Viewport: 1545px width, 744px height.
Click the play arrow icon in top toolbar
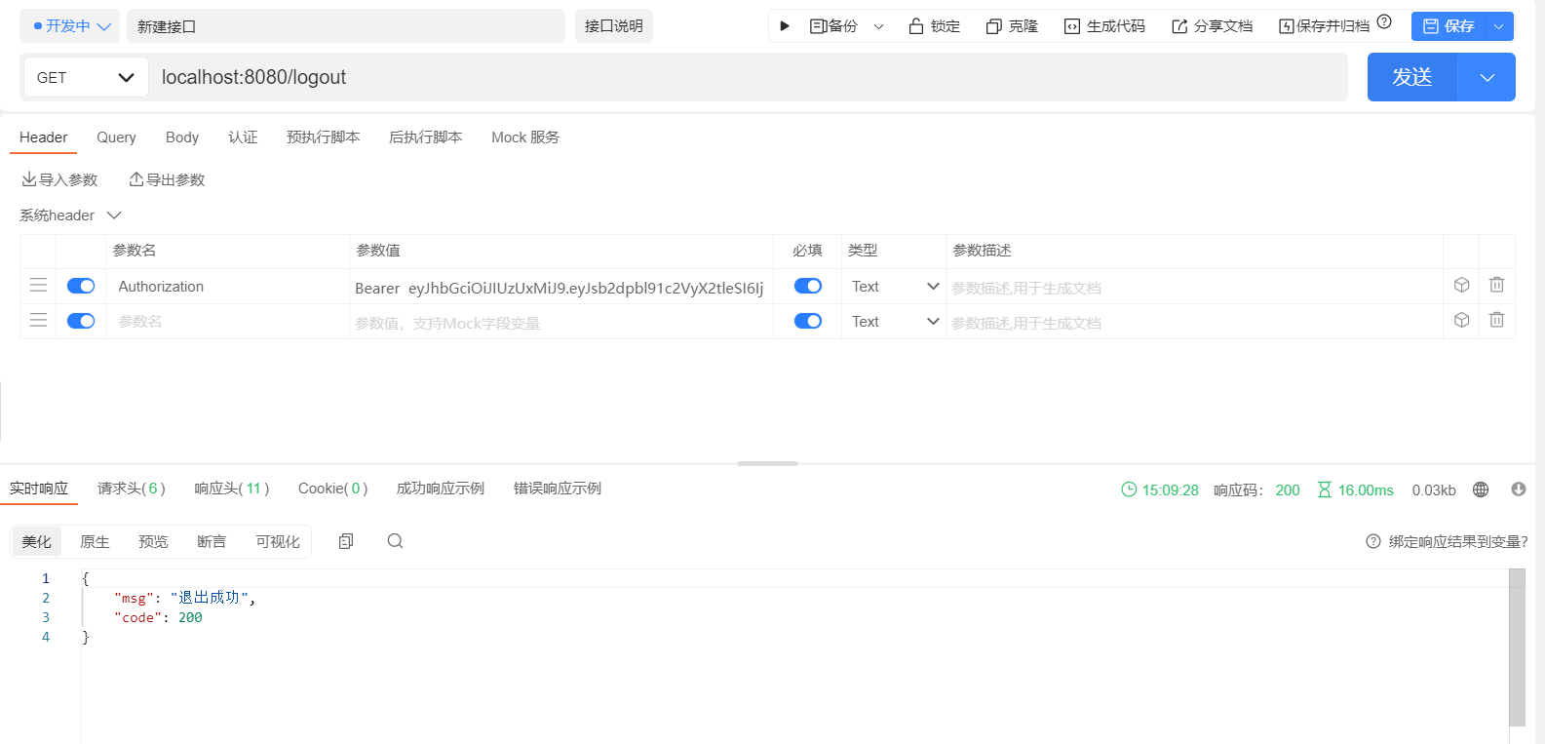tap(785, 26)
